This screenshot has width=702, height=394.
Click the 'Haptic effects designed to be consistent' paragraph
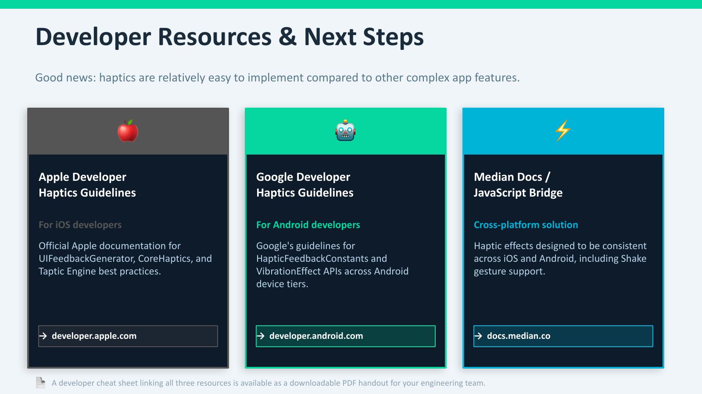(560, 258)
